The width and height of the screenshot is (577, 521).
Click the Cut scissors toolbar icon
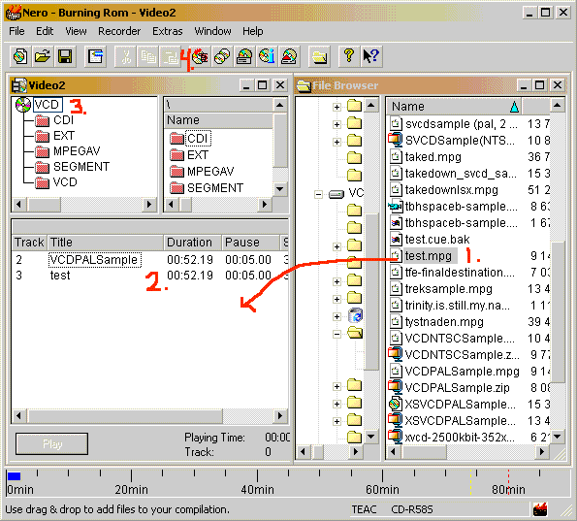tap(125, 56)
